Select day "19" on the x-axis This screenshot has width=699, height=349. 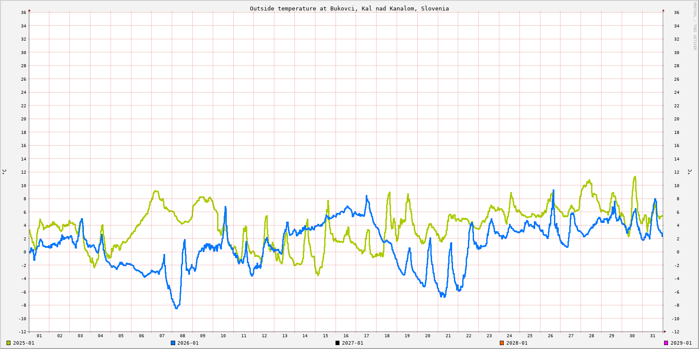407,336
